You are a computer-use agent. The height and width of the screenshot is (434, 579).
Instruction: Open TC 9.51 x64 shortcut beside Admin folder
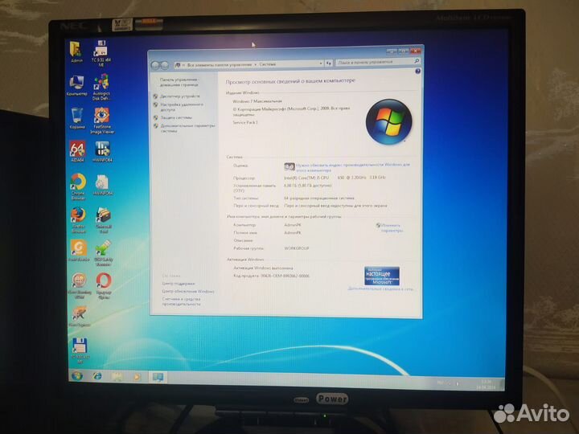coord(101,53)
